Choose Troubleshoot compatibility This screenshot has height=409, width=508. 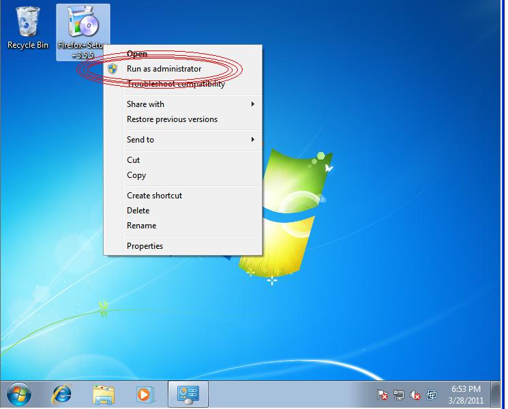tap(183, 84)
